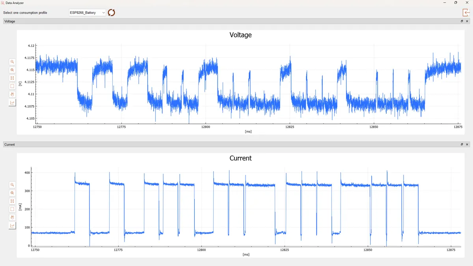Close the Voltage dock panel
Image resolution: width=473 pixels, height=266 pixels.
point(467,21)
